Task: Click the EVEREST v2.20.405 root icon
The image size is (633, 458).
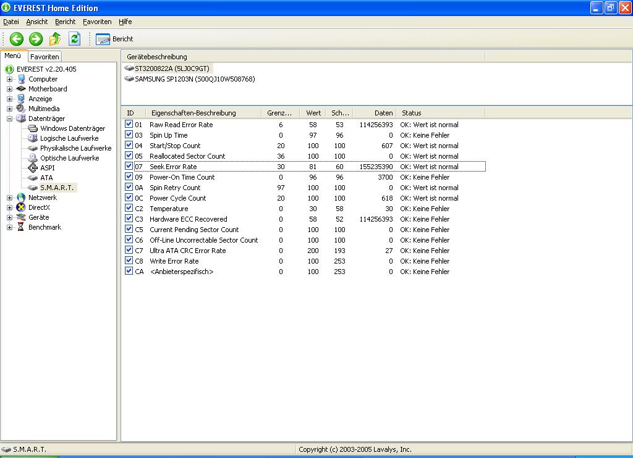Action: [x=9, y=69]
